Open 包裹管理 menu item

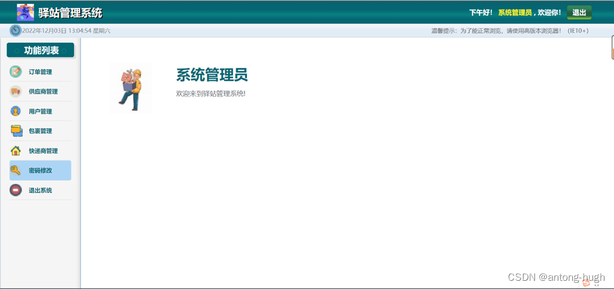[x=40, y=131]
